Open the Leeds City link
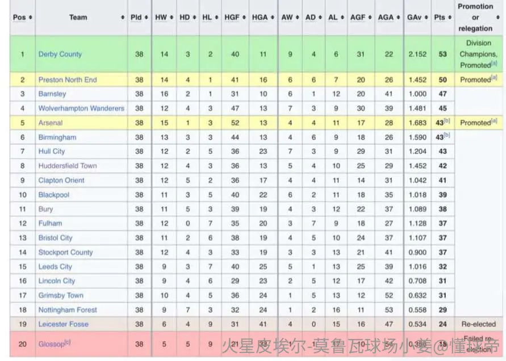Image resolution: width=506 pixels, height=361 pixels. 55,267
